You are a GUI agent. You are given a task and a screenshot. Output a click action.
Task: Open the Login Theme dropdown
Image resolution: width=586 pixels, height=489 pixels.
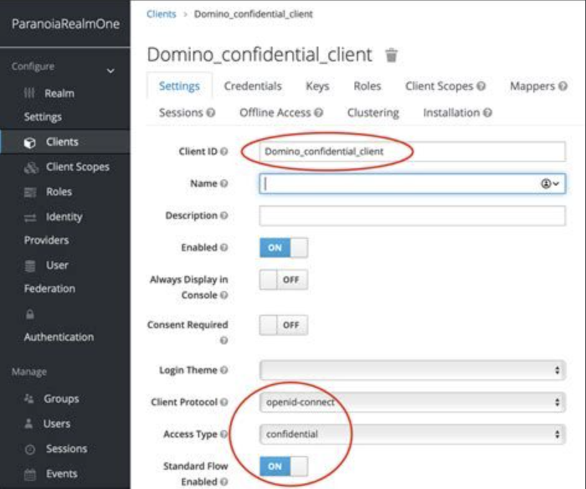tap(412, 370)
